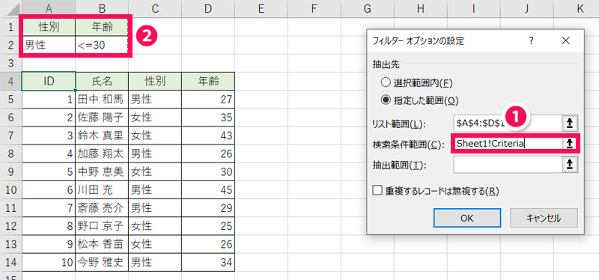Viewport: 599px width, 280px height.
Task: Select row 10 header
Action: tap(10, 190)
